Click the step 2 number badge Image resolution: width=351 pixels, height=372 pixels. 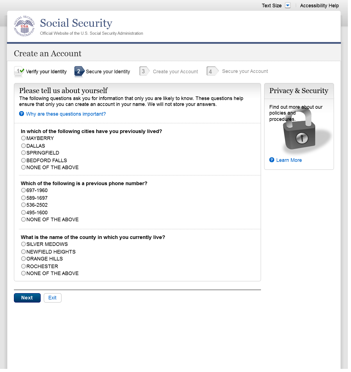point(79,71)
